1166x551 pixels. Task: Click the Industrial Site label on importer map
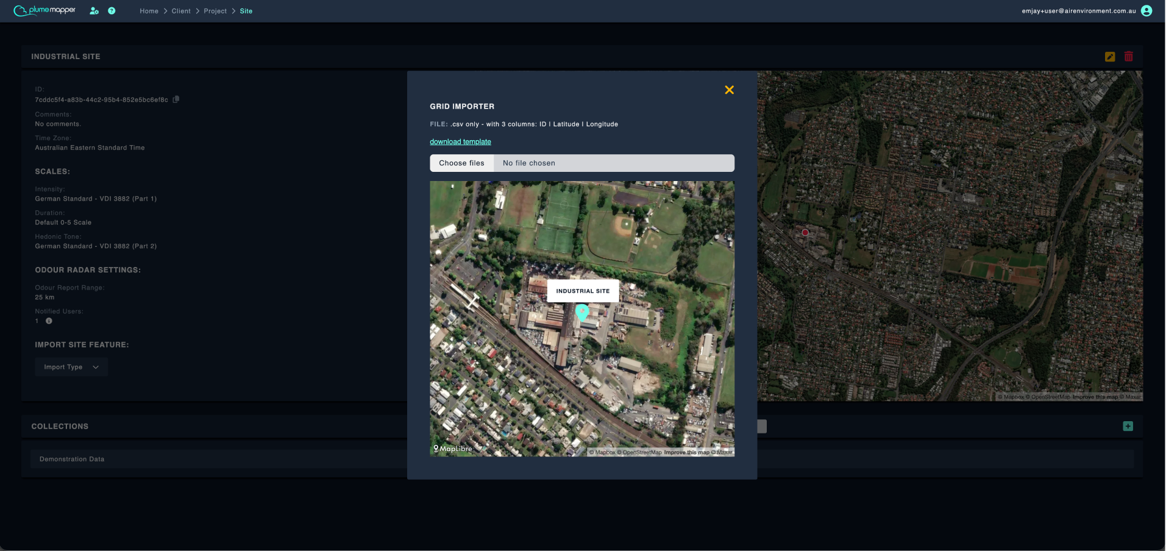[x=583, y=291]
